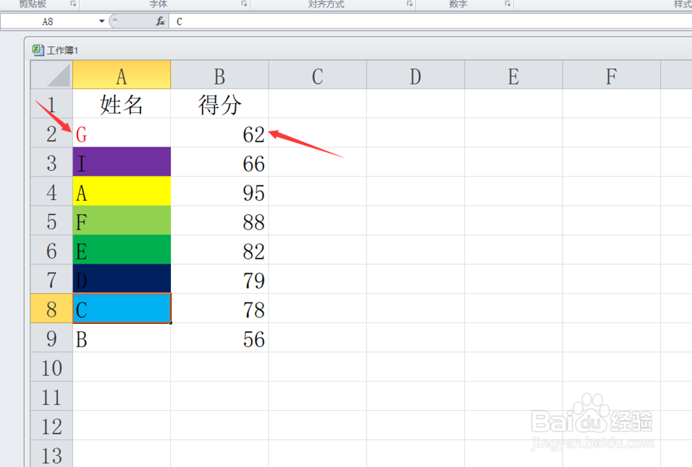This screenshot has height=467, width=692.
Task: Select row 7 header
Action: [x=52, y=279]
